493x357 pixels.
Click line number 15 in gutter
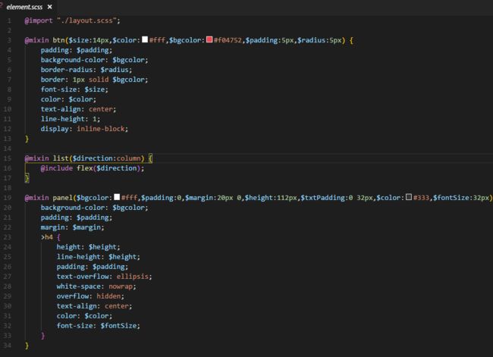coord(8,158)
